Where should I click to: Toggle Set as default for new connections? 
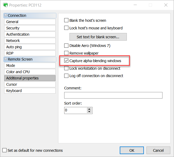click(4, 150)
